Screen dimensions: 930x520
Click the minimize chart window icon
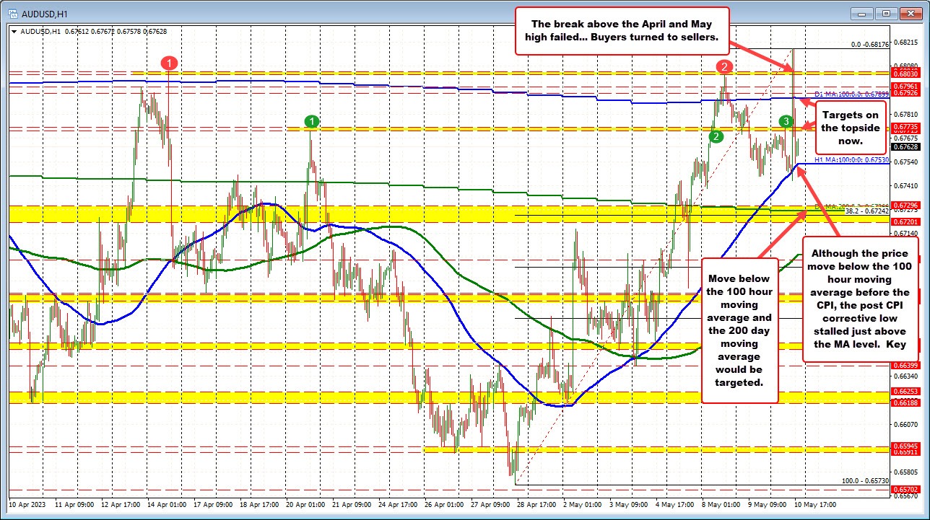coord(861,13)
